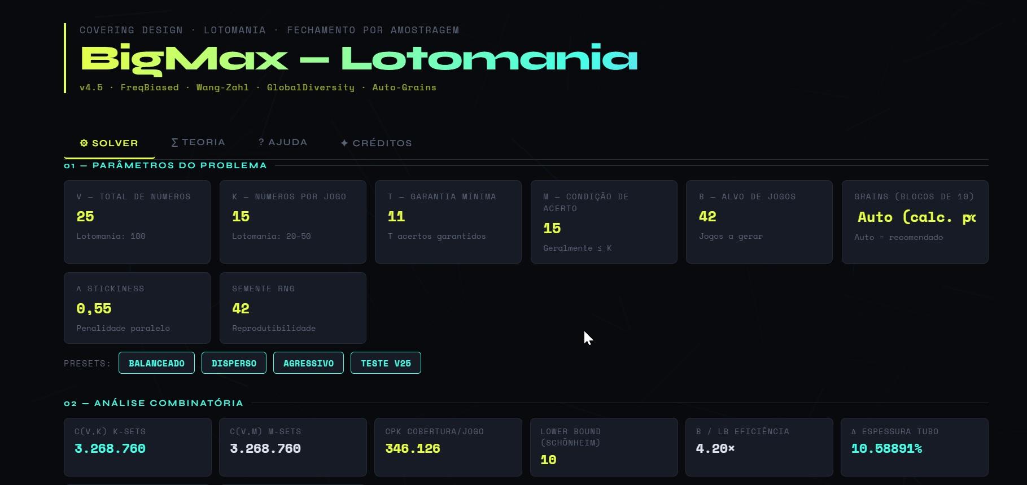
Task: Click the V total de números field
Action: pos(137,217)
